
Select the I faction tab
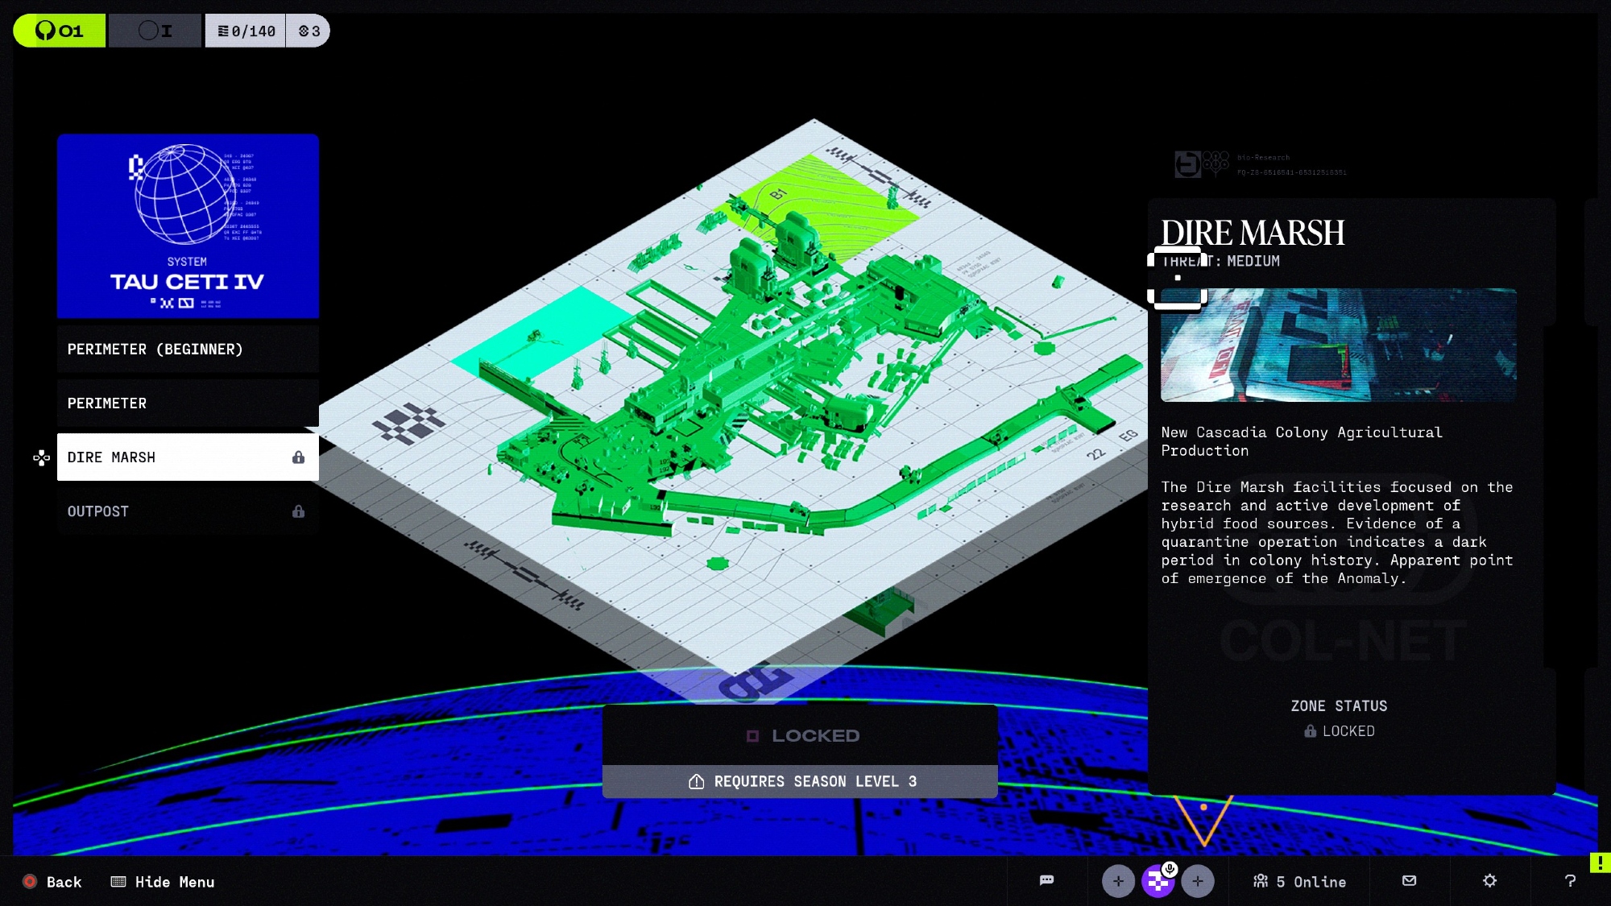155,31
